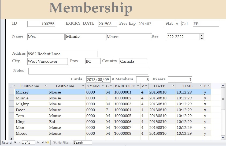Screen dimensions: 226x146
Task: Click the ID field 100755
Action: [x=41, y=24]
